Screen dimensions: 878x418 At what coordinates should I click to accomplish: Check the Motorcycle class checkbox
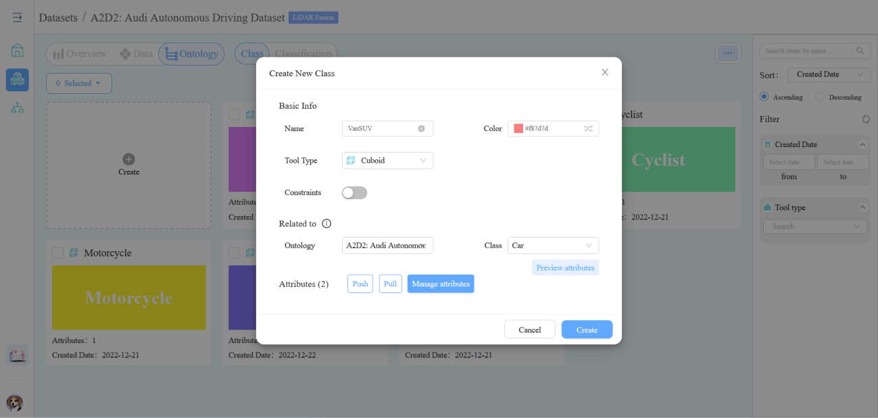coord(58,253)
